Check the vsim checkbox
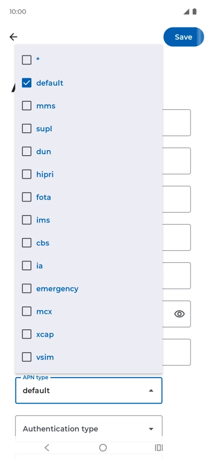This screenshot has height=459, width=206. (x=26, y=357)
